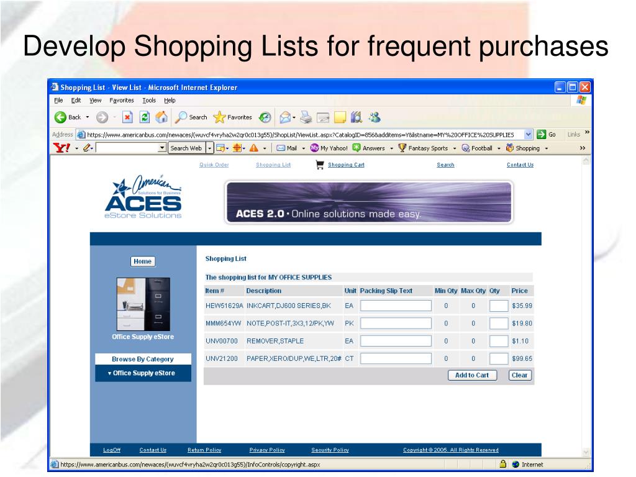Click Qty field for UNV21200 paper row
Image resolution: width=636 pixels, height=477 pixels.
coord(499,358)
